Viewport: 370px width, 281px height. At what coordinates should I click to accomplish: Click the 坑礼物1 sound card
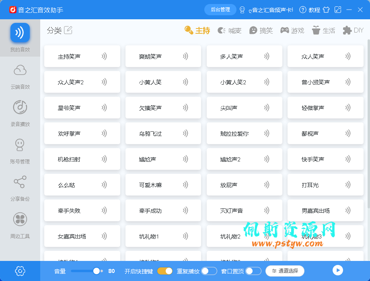163,236
